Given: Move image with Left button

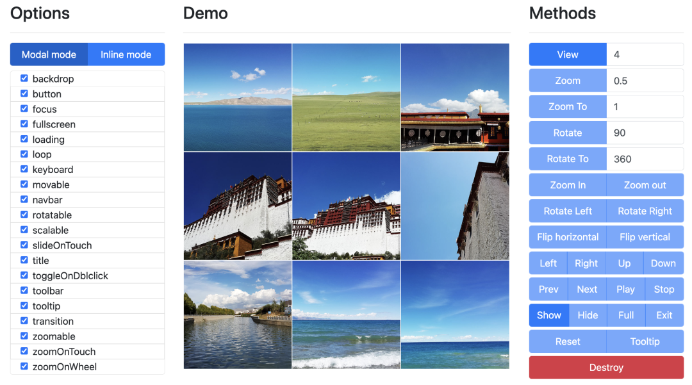Looking at the screenshot, I should [548, 263].
